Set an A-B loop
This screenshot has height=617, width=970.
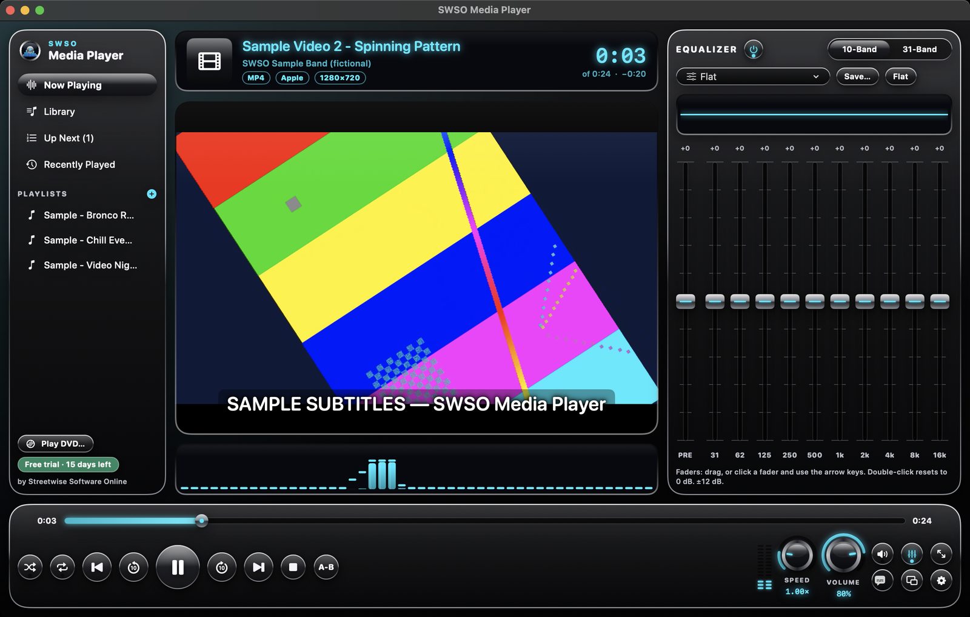pyautogui.click(x=326, y=567)
